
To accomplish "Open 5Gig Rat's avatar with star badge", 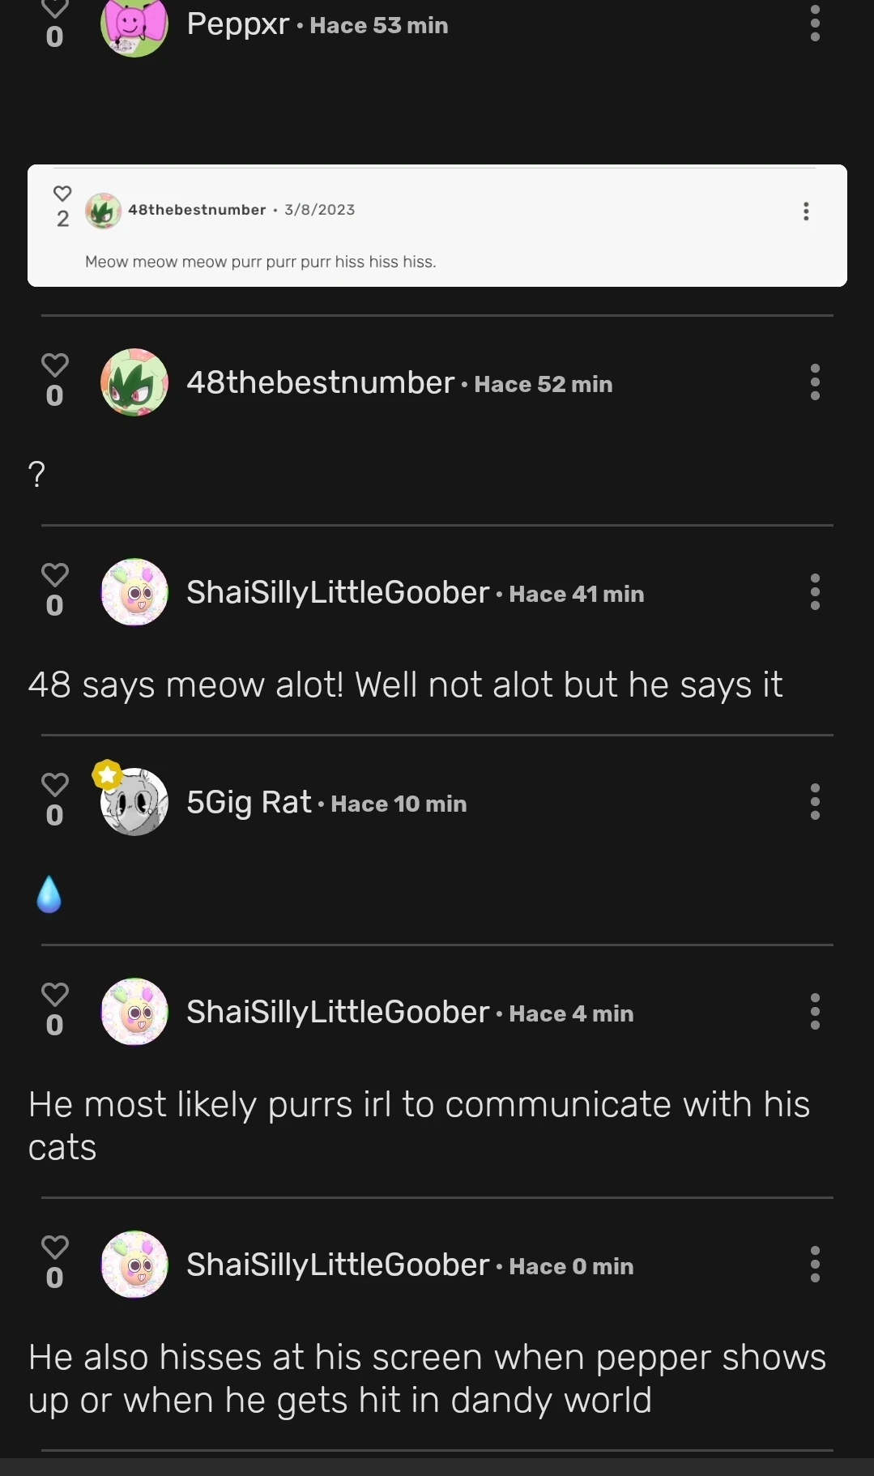I will (x=134, y=802).
